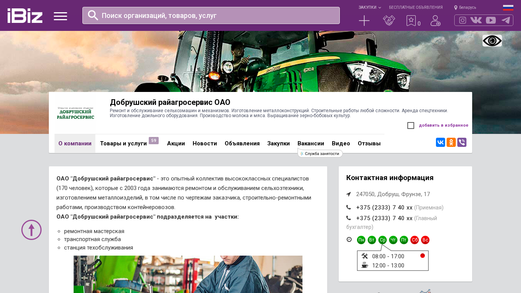
Task: Click the address location arrow icon
Action: point(349,194)
